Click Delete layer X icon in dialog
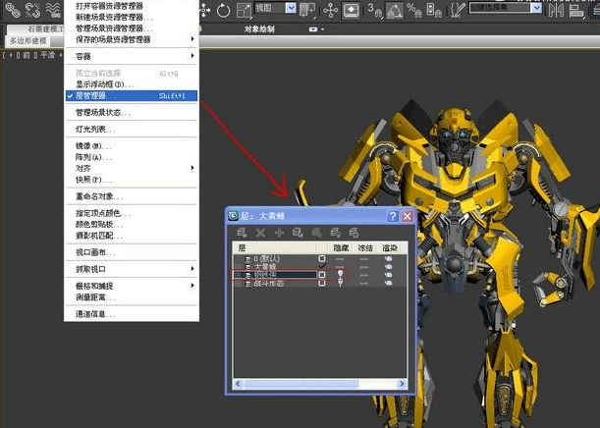This screenshot has height=428, width=600. point(260,233)
